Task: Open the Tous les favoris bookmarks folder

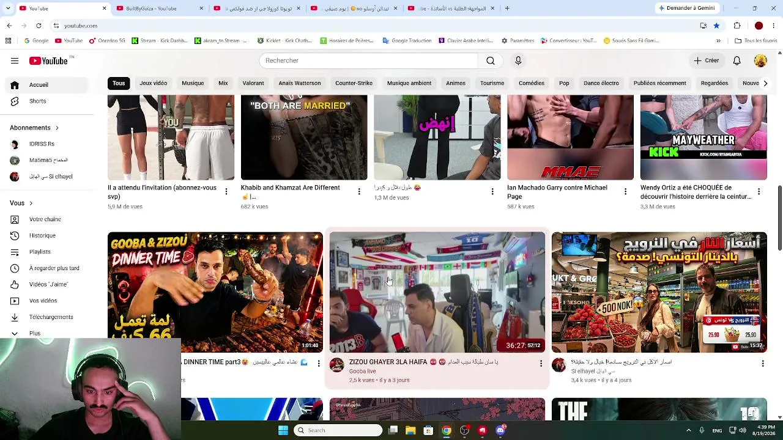Action: (755, 41)
